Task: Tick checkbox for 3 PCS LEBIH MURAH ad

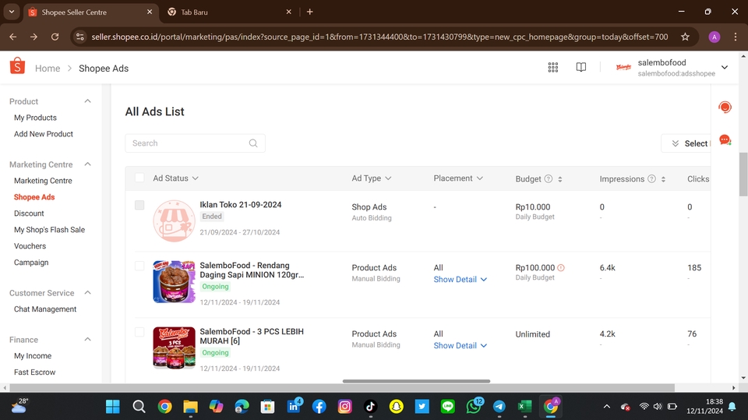Action: (139, 332)
